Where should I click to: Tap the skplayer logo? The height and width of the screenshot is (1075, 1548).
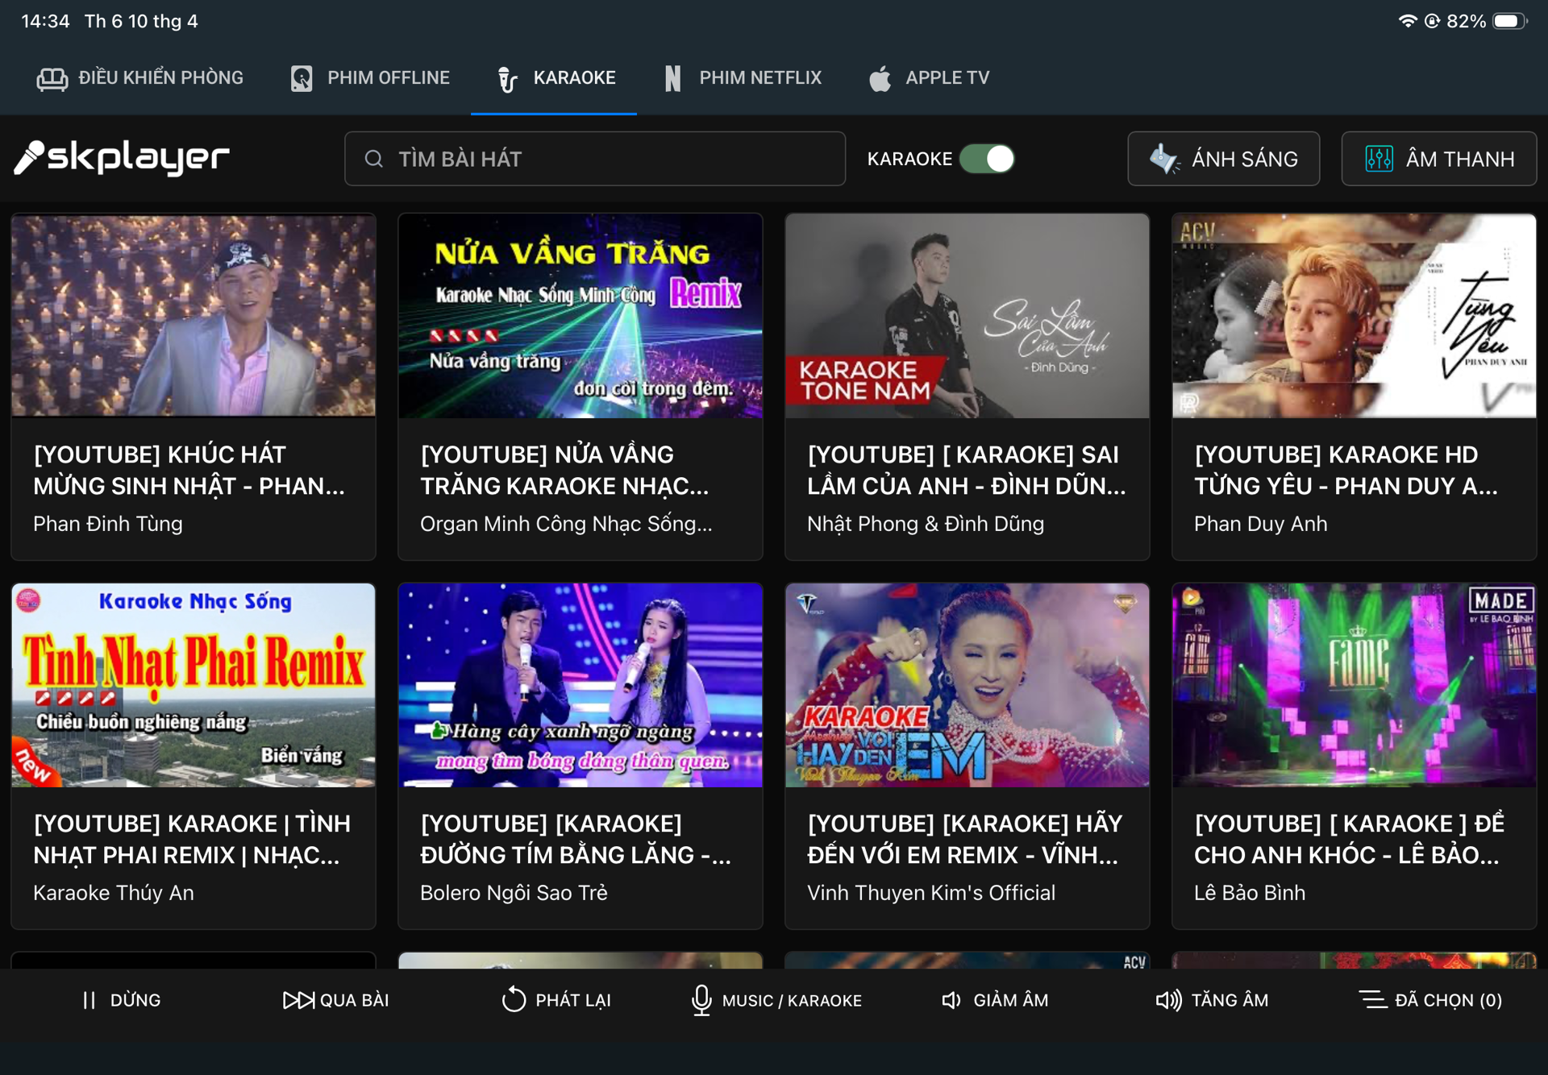[122, 157]
